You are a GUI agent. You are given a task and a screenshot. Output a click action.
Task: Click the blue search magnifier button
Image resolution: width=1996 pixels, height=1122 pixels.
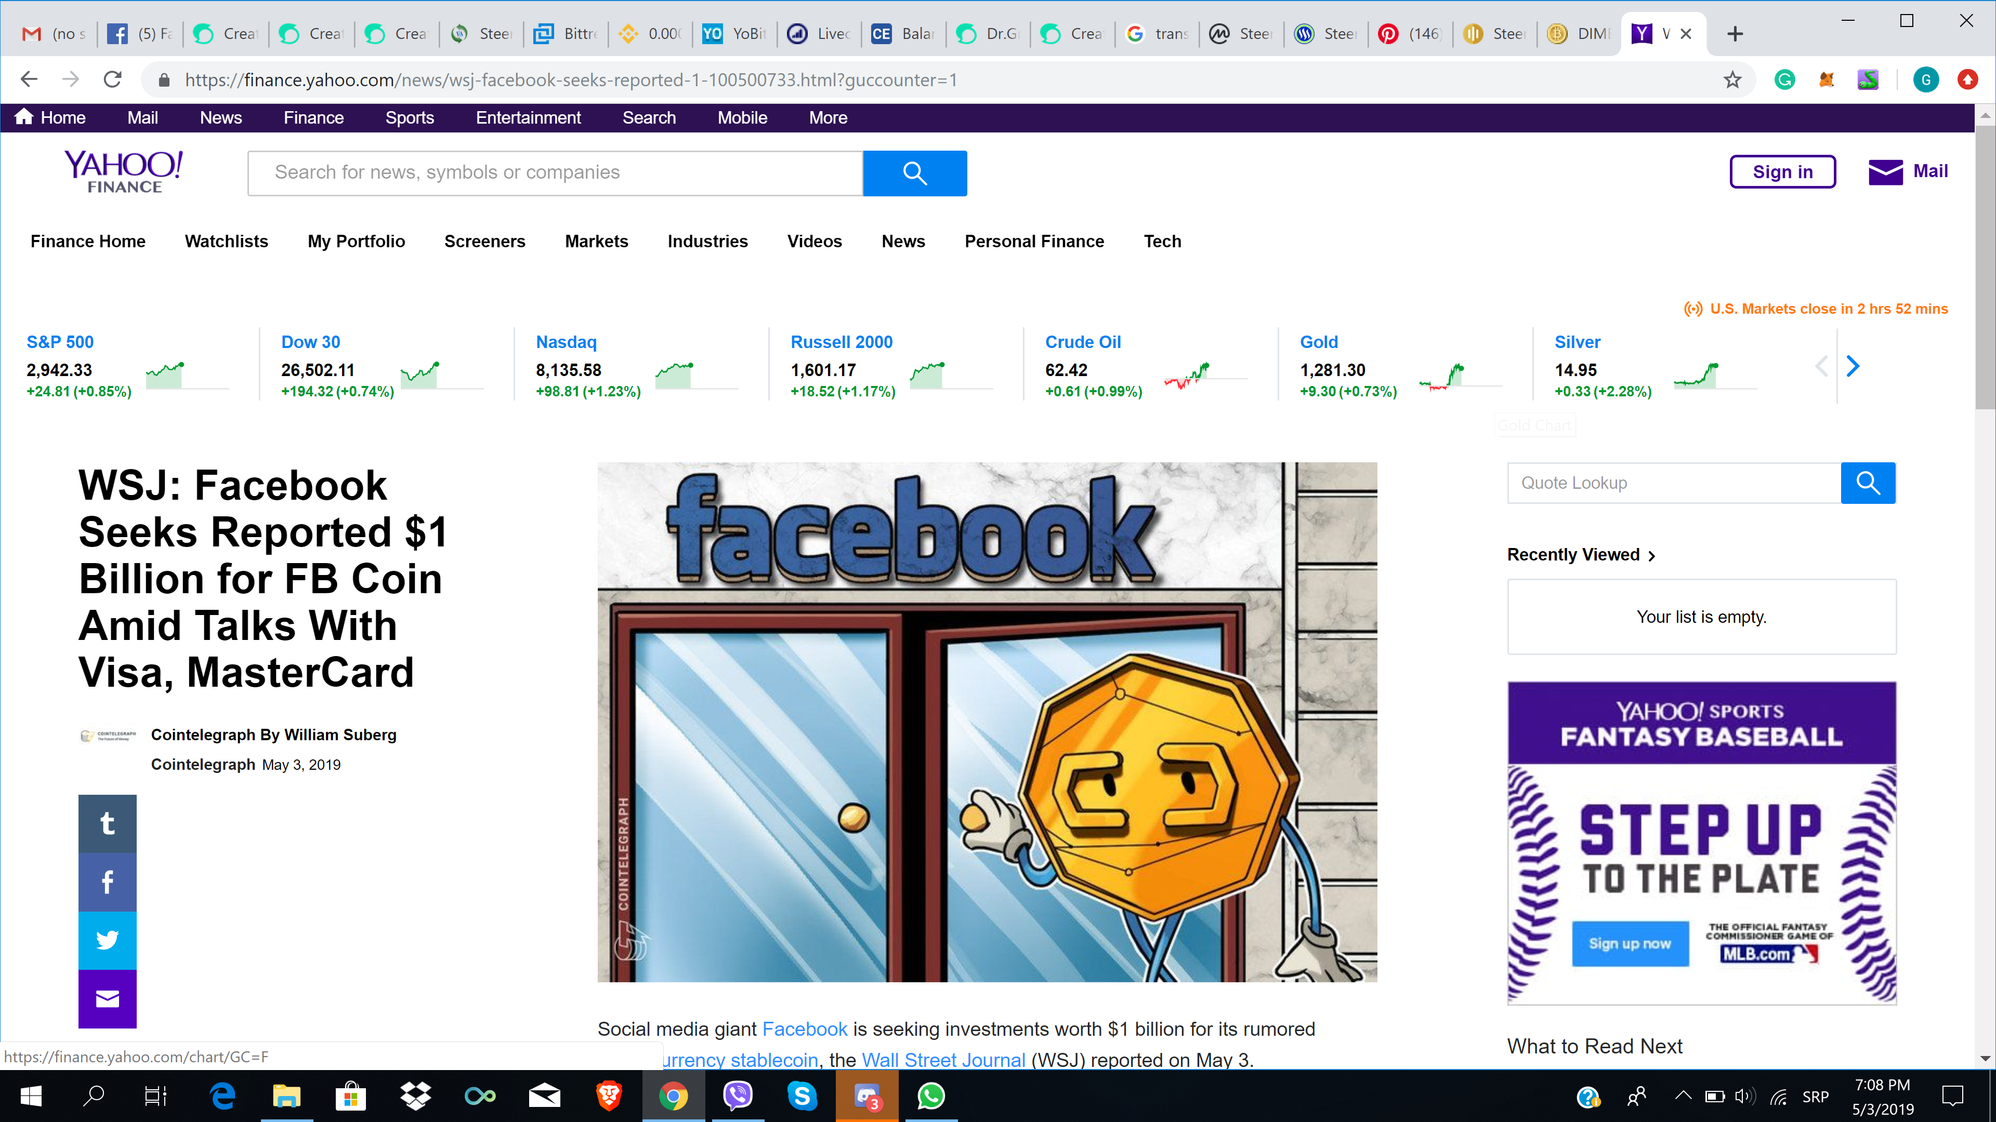point(914,172)
